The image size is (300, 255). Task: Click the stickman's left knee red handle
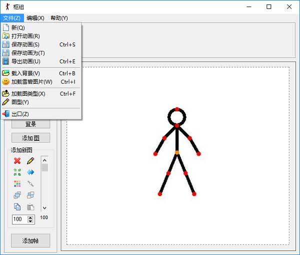(x=168, y=173)
